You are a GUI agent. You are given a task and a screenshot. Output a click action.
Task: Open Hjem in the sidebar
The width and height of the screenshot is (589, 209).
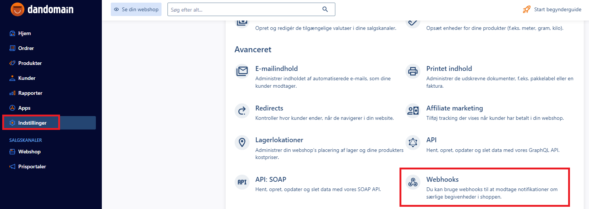pos(25,33)
